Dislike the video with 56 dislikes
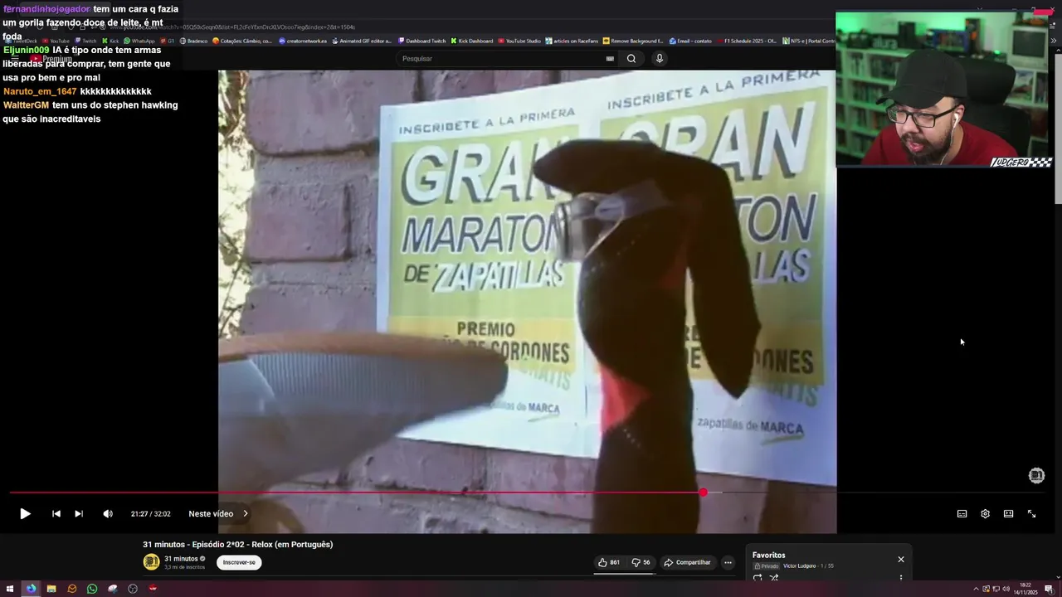The image size is (1062, 597). tap(641, 562)
